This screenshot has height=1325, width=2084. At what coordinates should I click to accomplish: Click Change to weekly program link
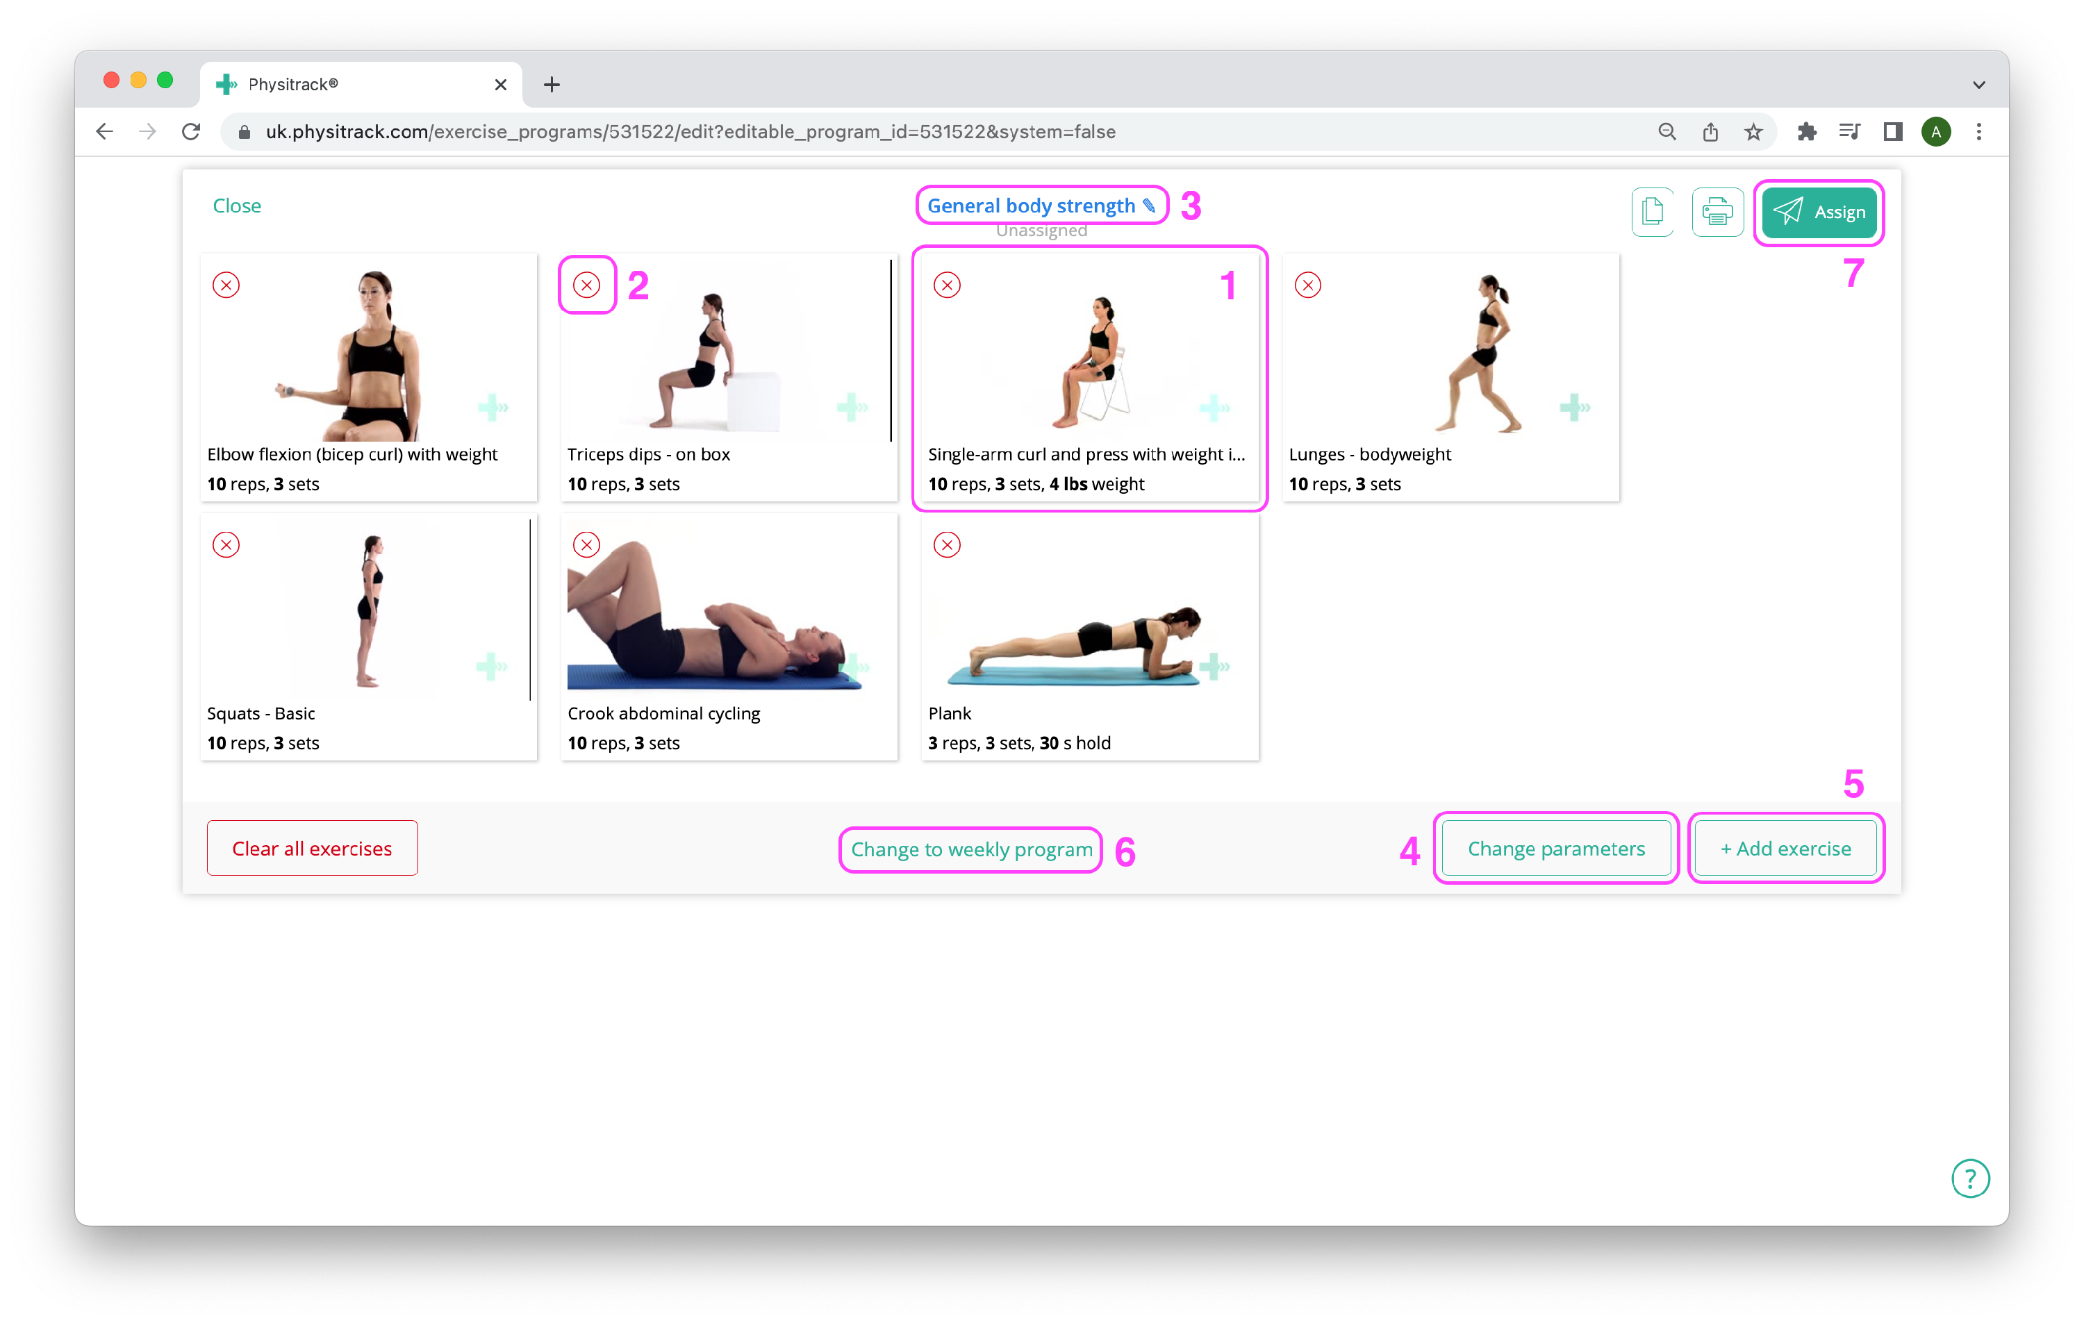click(x=971, y=849)
